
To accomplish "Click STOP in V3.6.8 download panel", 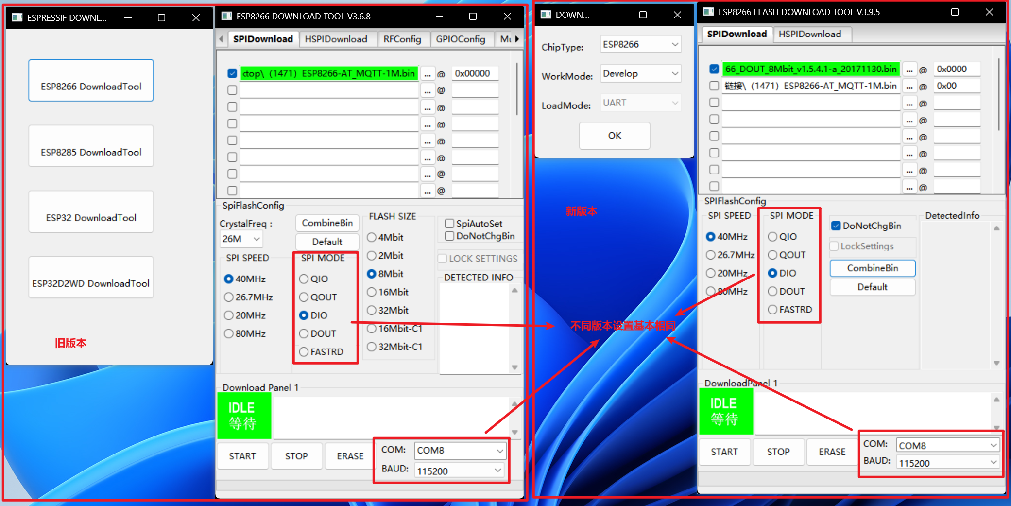I will pos(296,456).
